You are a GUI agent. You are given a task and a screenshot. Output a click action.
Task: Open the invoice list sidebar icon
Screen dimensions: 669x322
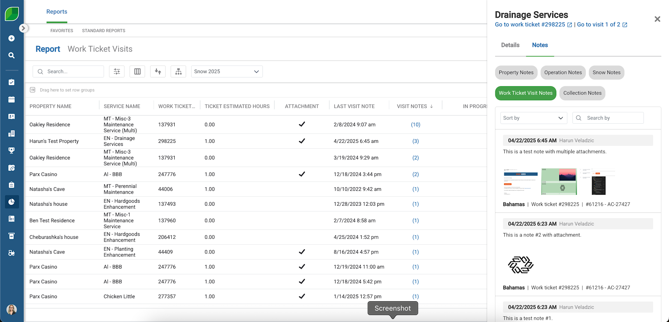11,219
